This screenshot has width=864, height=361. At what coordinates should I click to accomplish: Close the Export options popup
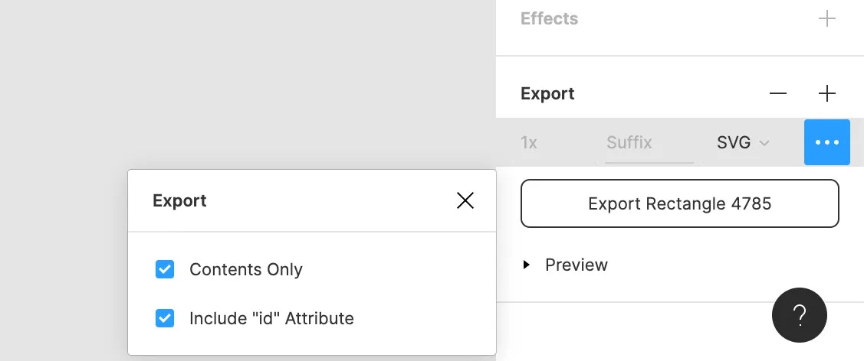[x=465, y=200]
